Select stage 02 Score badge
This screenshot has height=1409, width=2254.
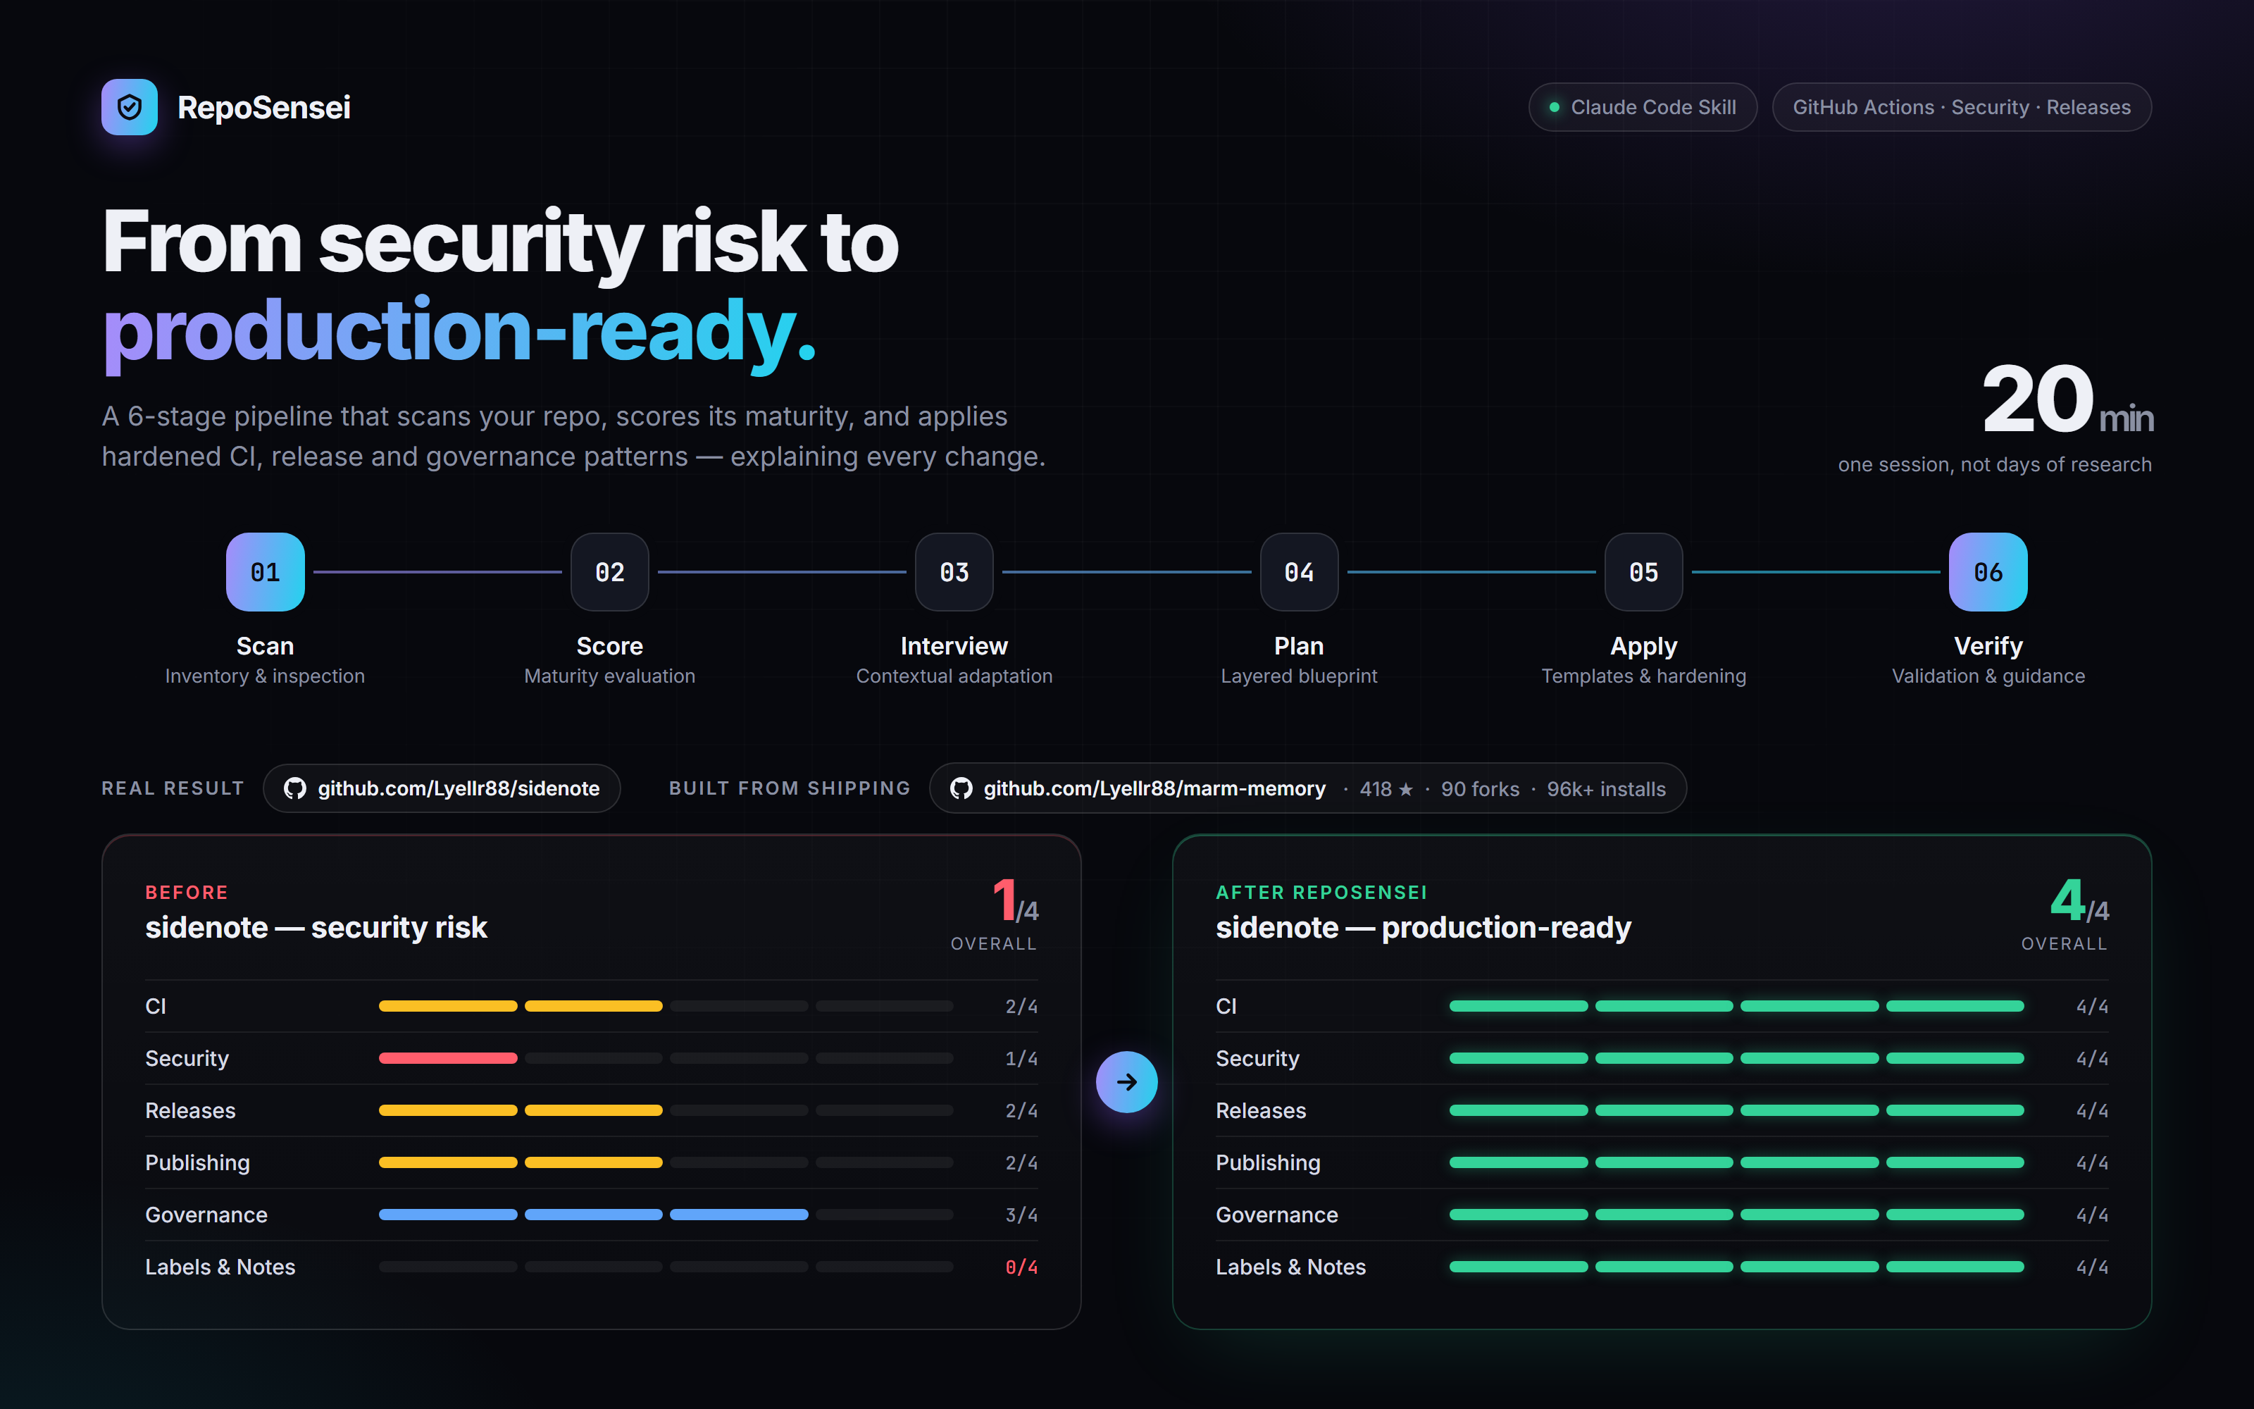coord(610,572)
